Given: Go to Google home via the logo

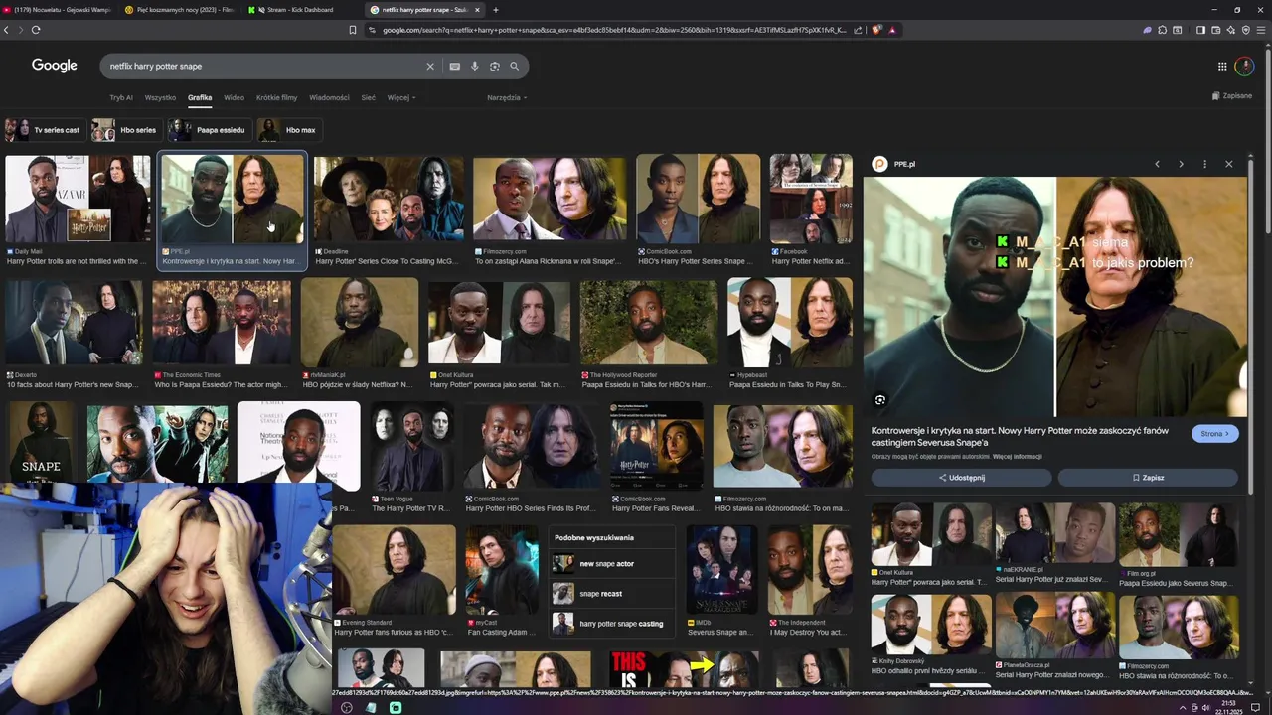Looking at the screenshot, I should coord(54,66).
